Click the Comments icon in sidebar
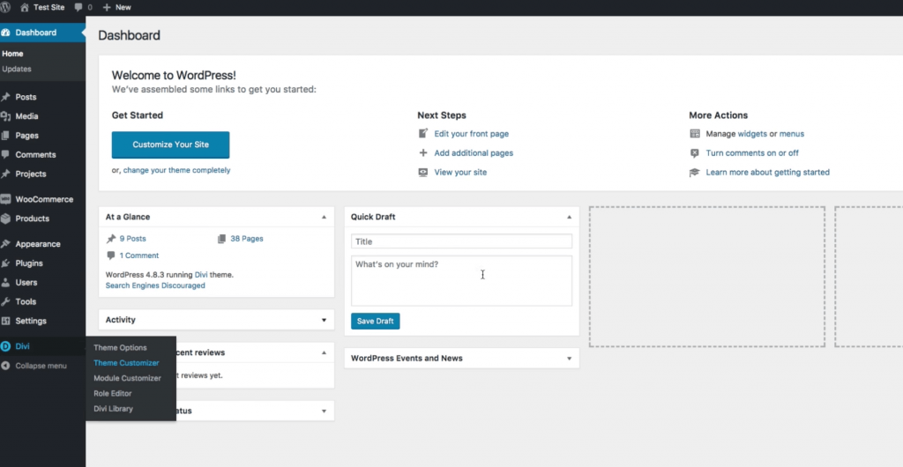 pos(6,155)
